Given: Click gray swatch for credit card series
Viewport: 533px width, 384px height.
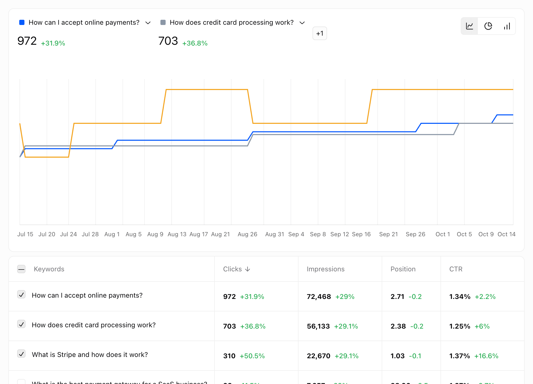Looking at the screenshot, I should 163,22.
